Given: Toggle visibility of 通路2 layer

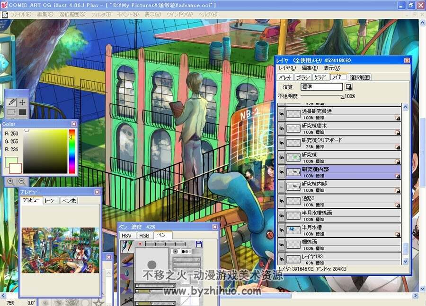Looking at the screenshot, I should tap(282, 201).
